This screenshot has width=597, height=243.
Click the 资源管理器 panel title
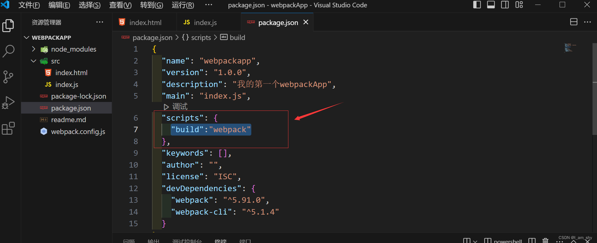coord(47,22)
